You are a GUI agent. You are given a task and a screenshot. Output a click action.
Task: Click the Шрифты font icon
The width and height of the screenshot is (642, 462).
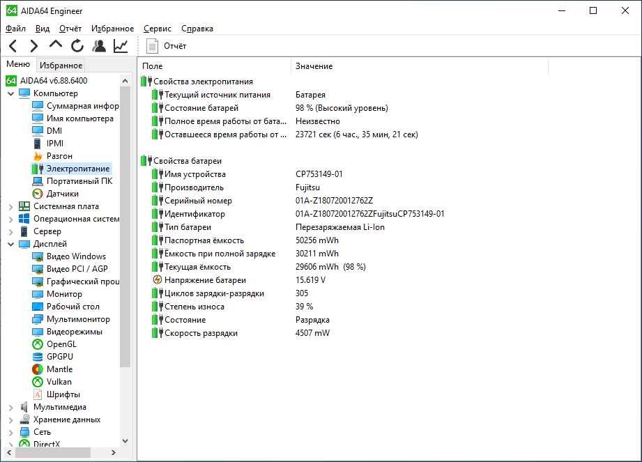tap(38, 394)
